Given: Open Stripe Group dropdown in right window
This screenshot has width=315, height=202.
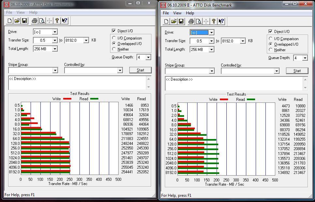Looking at the screenshot, I should (212, 71).
